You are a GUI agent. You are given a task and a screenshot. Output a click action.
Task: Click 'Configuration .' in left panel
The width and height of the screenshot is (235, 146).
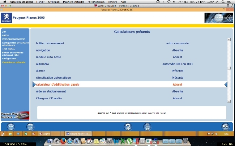pos(10,59)
